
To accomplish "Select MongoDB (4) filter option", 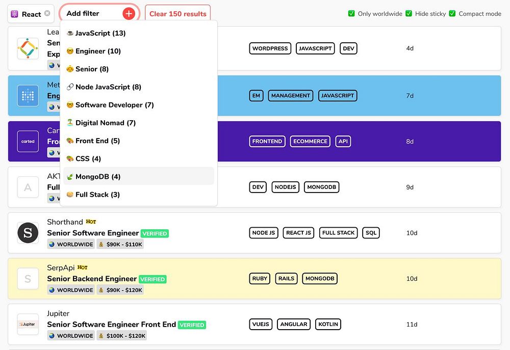I will tap(139, 176).
